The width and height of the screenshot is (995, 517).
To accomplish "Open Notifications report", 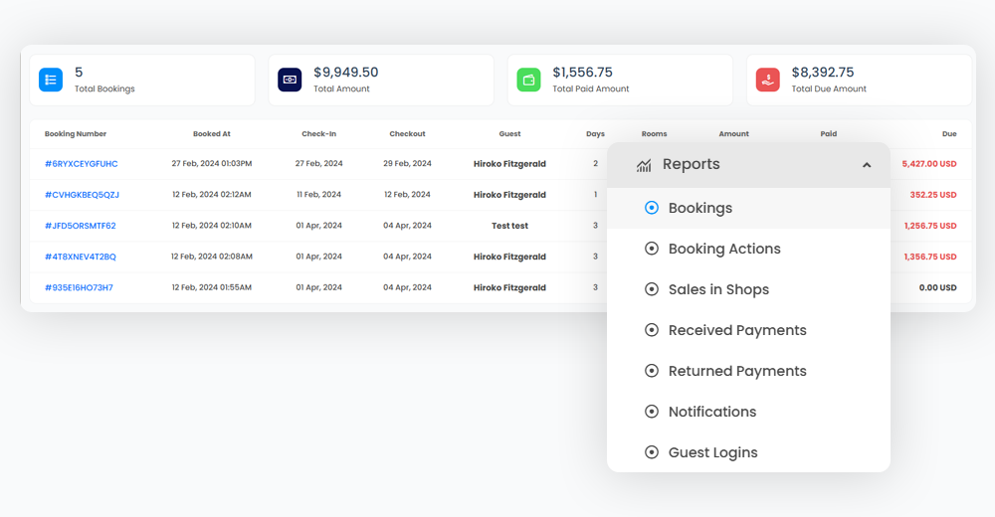I will (711, 412).
